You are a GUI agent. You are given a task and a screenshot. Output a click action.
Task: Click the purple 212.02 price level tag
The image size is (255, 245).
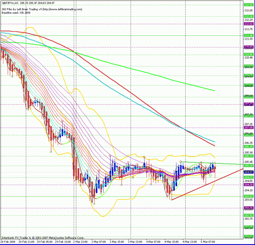(249, 24)
